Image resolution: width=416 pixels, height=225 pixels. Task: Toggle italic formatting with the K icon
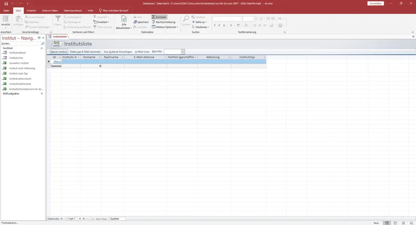pos(219,25)
